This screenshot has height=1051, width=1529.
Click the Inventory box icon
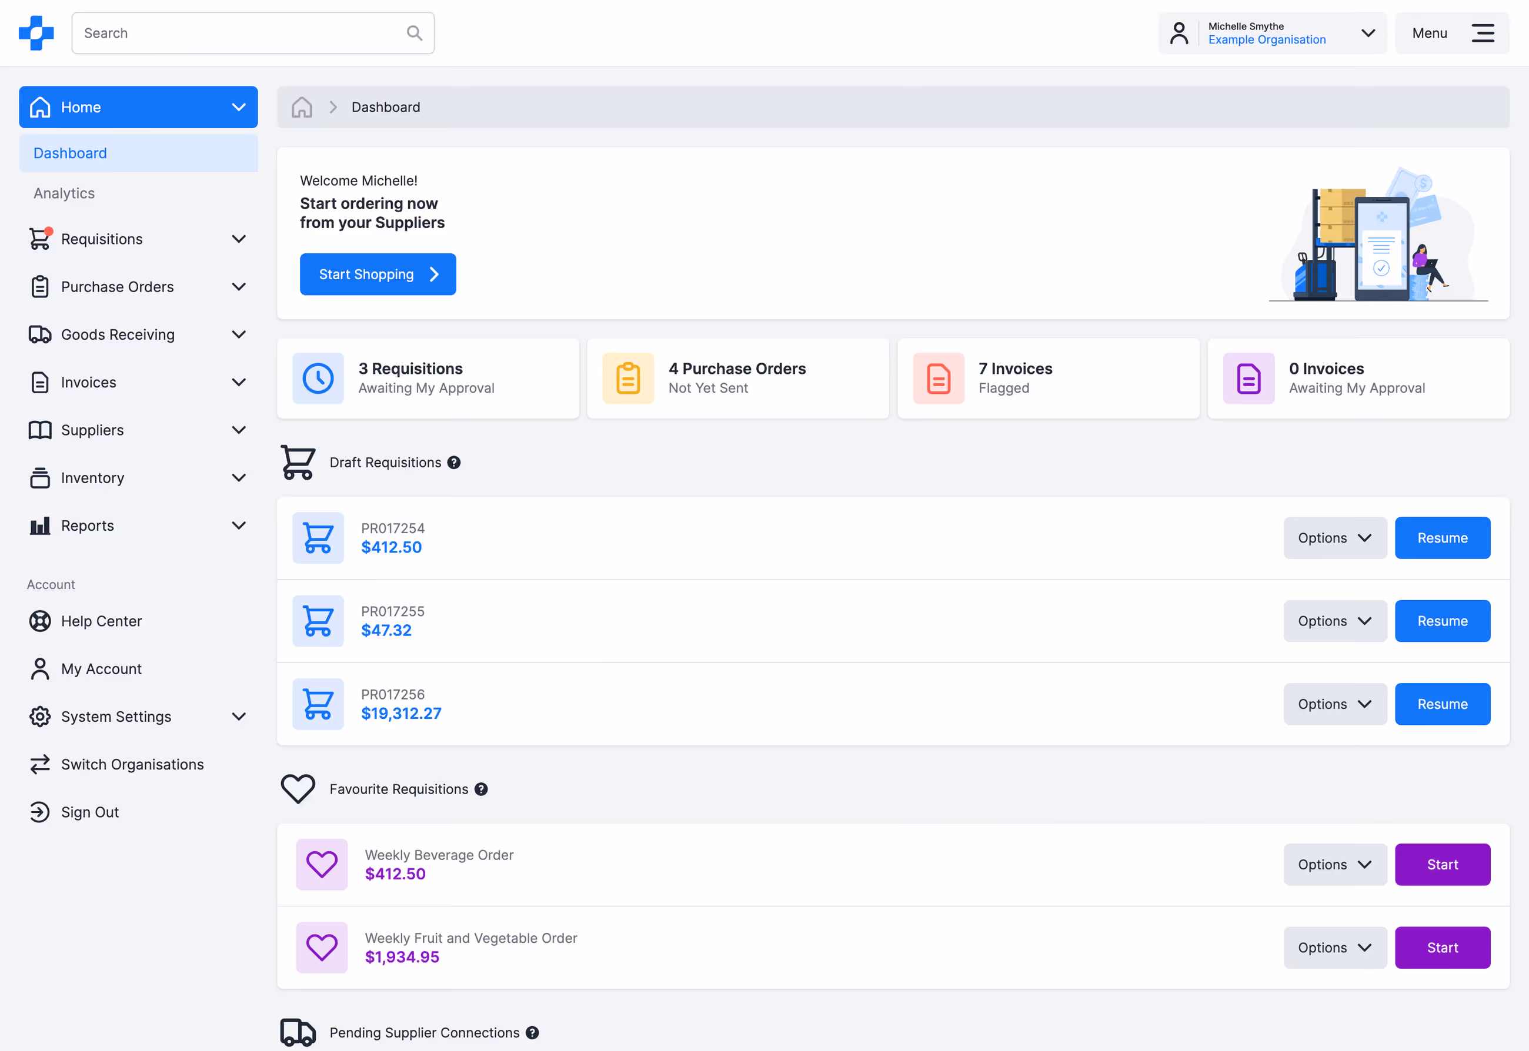click(40, 477)
